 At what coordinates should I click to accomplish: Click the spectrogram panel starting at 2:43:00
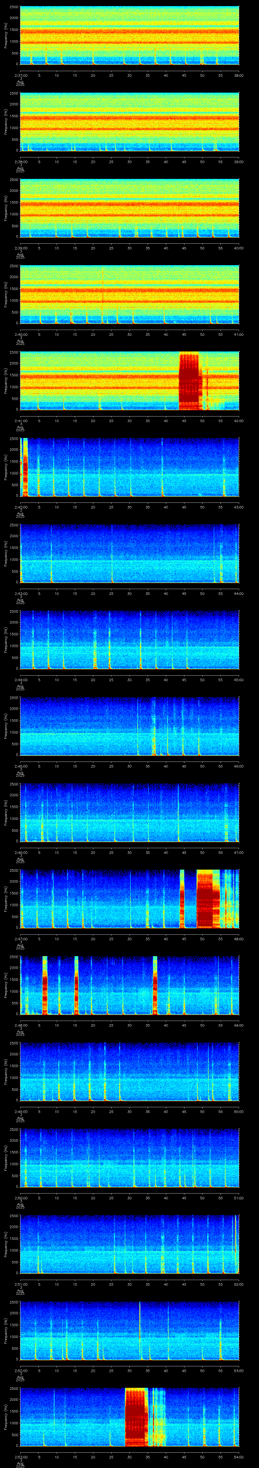[x=130, y=554]
